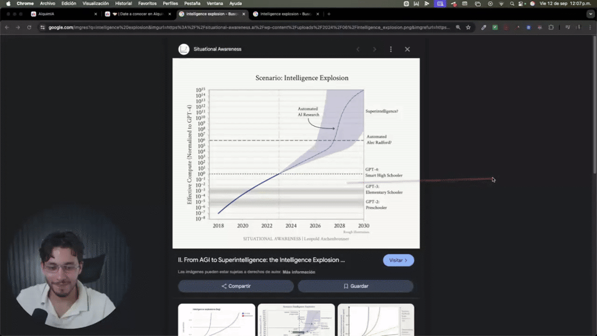Viewport: 597px width, 336px height.
Task: Close the last 'Intelligence explosion' tab
Action: [318, 14]
